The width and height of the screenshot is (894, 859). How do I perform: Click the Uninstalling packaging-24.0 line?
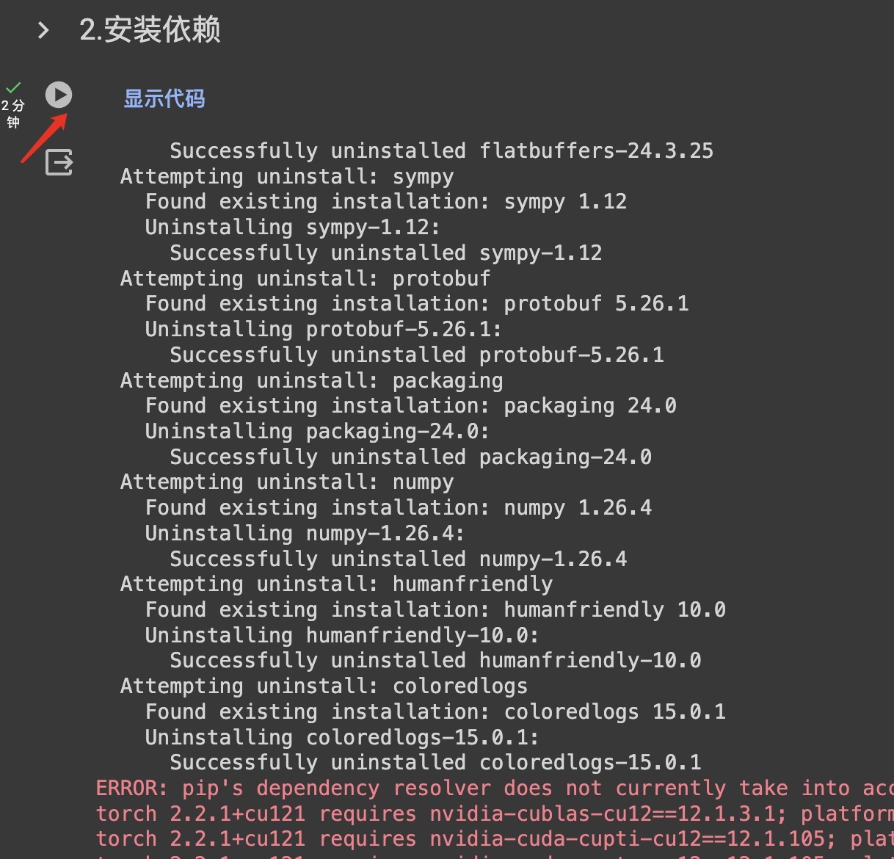pos(317,431)
